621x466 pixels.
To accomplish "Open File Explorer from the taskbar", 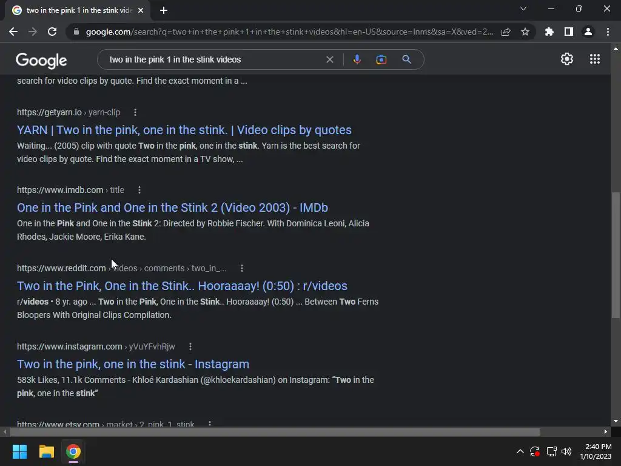I will pos(46,451).
